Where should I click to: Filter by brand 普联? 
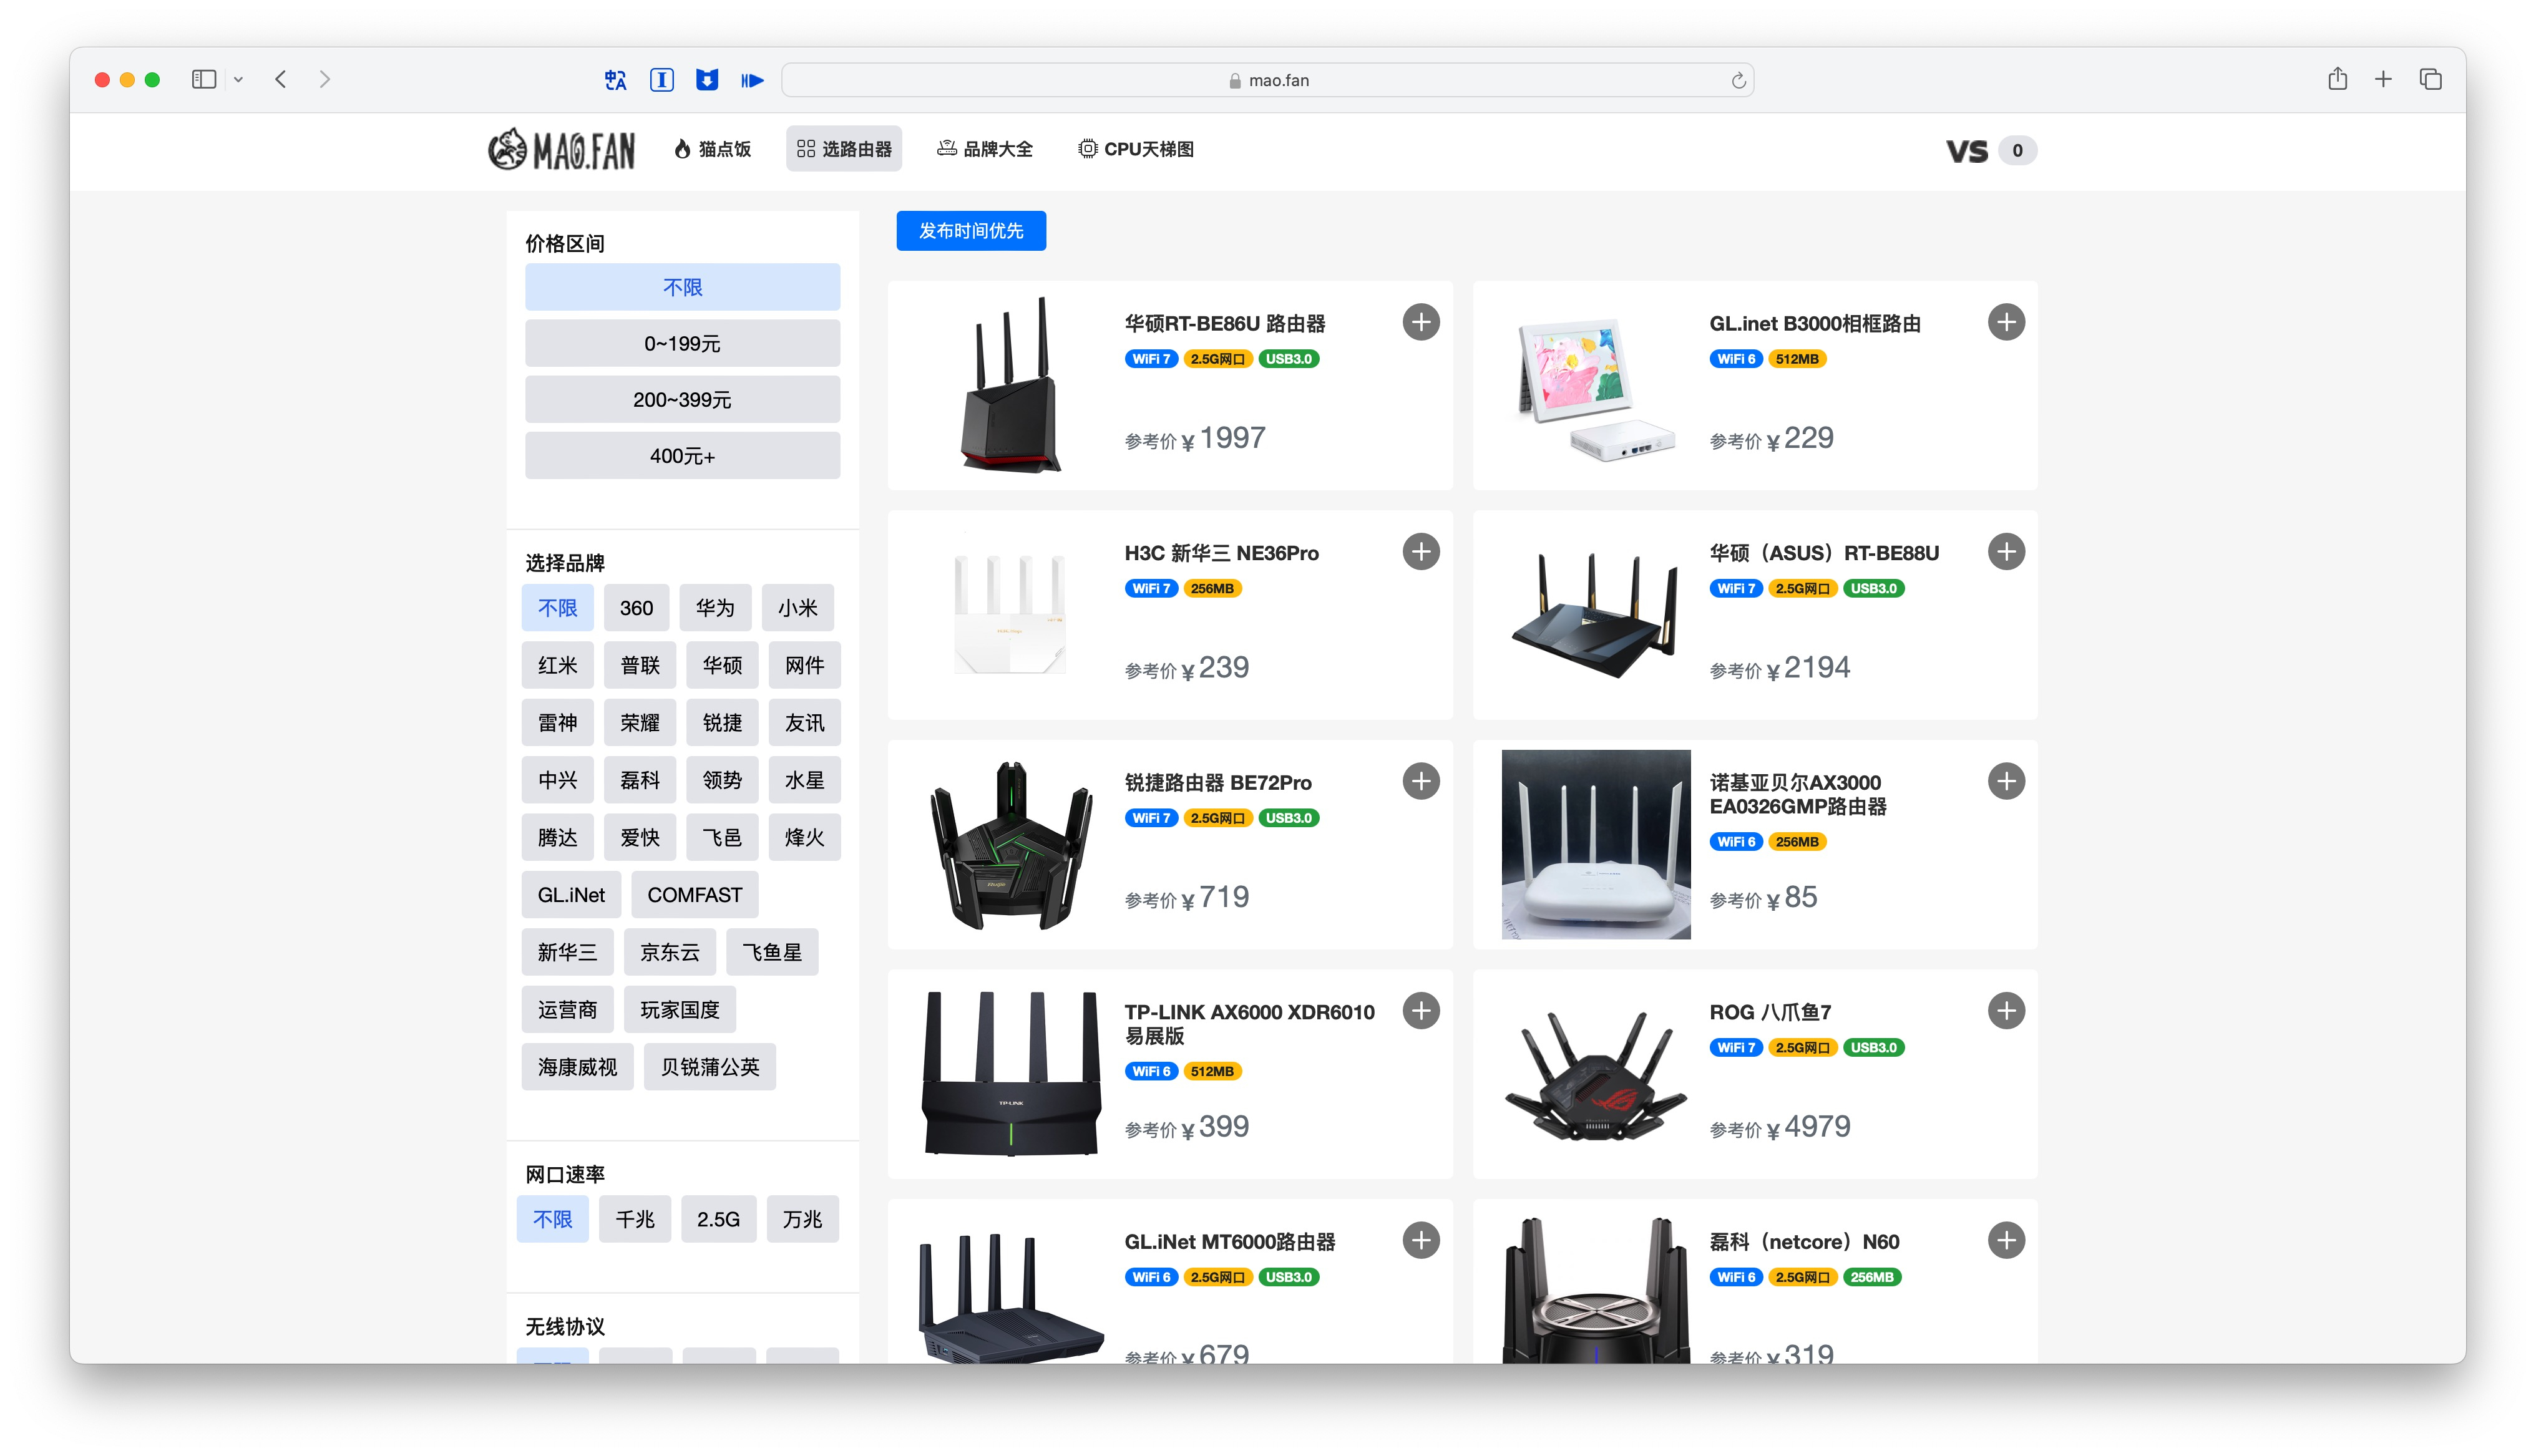coord(640,665)
